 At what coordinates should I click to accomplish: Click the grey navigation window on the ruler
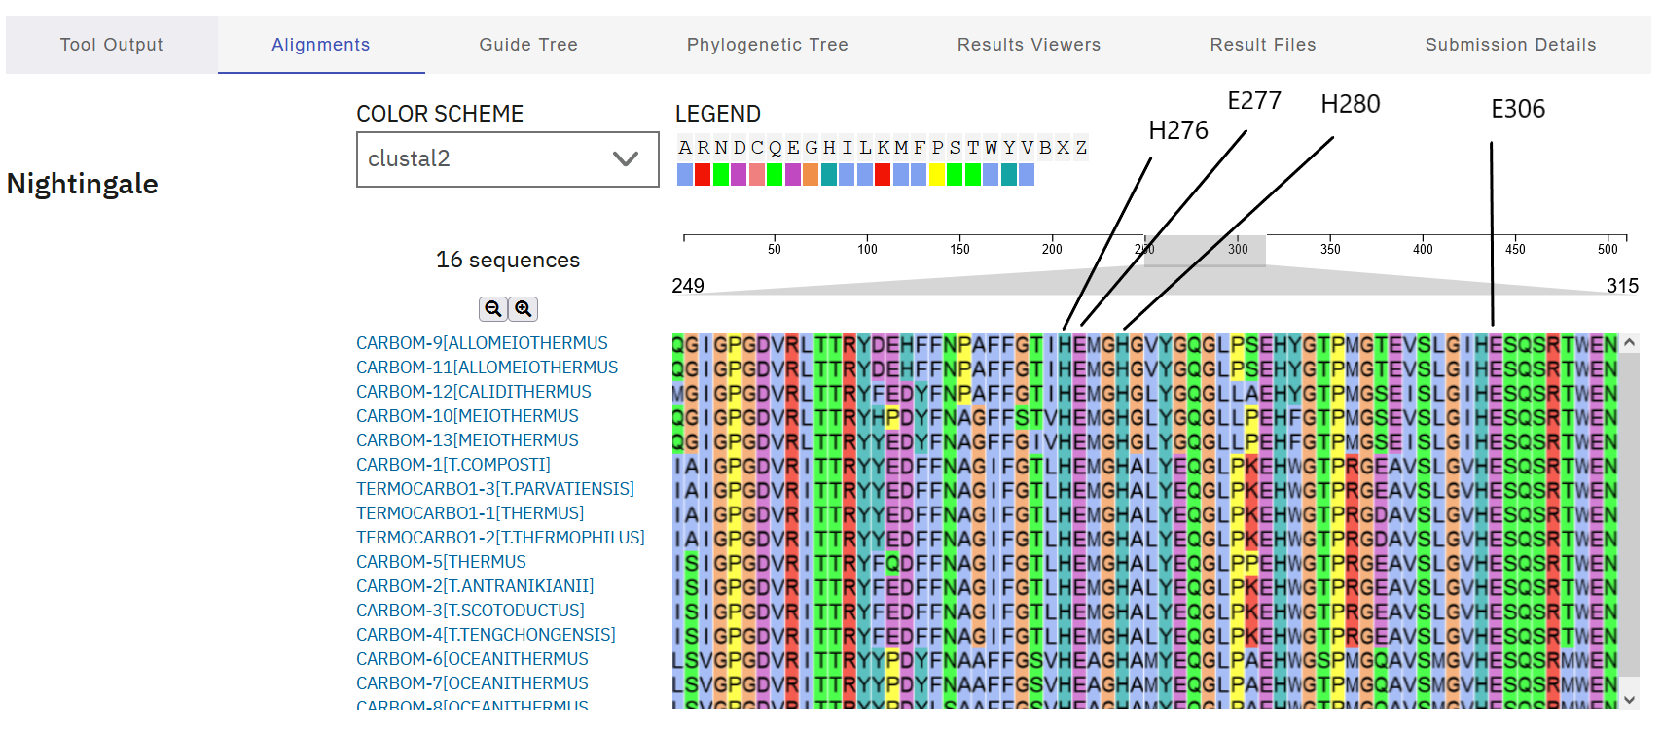[1206, 250]
